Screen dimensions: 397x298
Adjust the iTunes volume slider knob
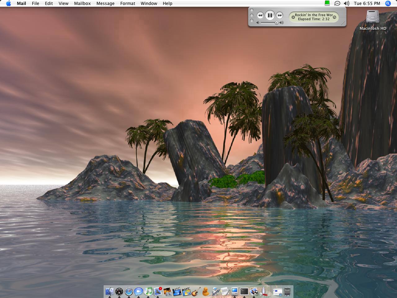(276, 23)
